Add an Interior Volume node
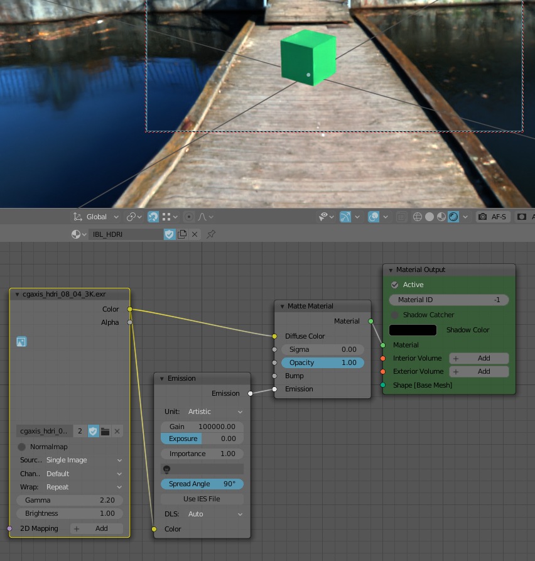 (x=478, y=358)
